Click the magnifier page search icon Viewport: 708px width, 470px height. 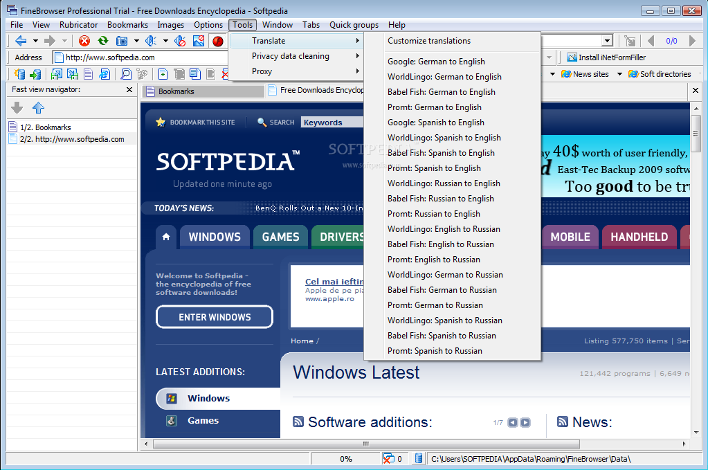126,74
